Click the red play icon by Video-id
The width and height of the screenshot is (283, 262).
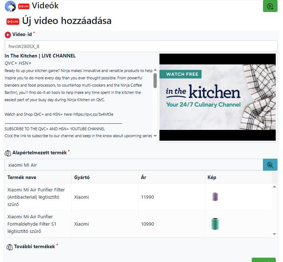click(8, 35)
